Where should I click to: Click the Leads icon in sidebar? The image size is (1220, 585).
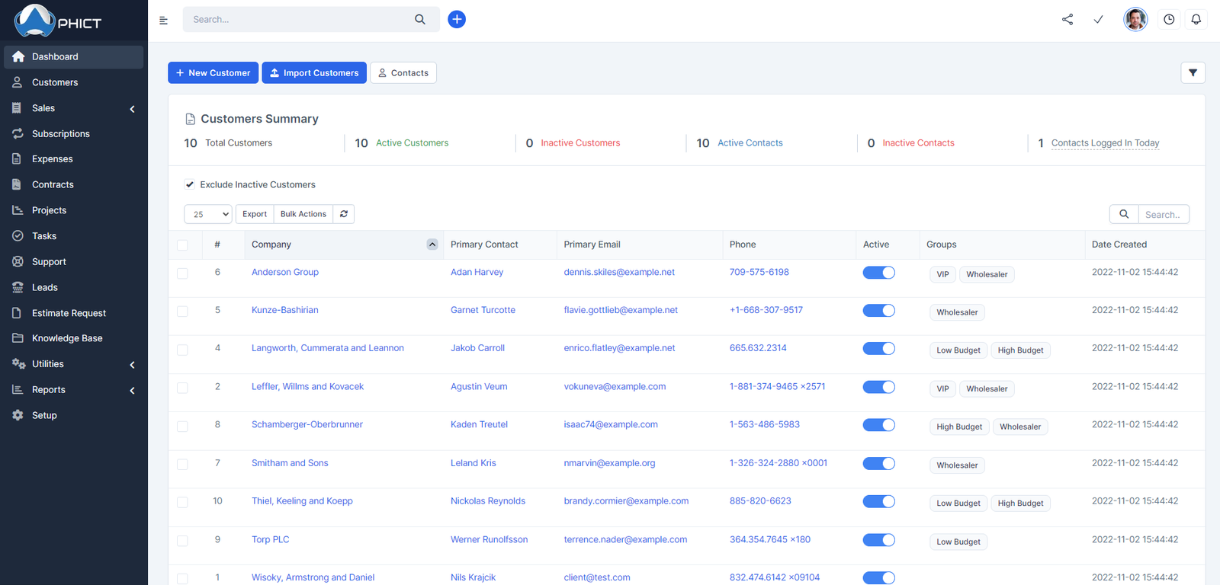(x=18, y=287)
